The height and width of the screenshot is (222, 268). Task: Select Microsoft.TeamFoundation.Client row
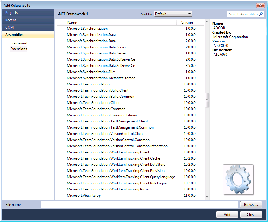coord(130,103)
